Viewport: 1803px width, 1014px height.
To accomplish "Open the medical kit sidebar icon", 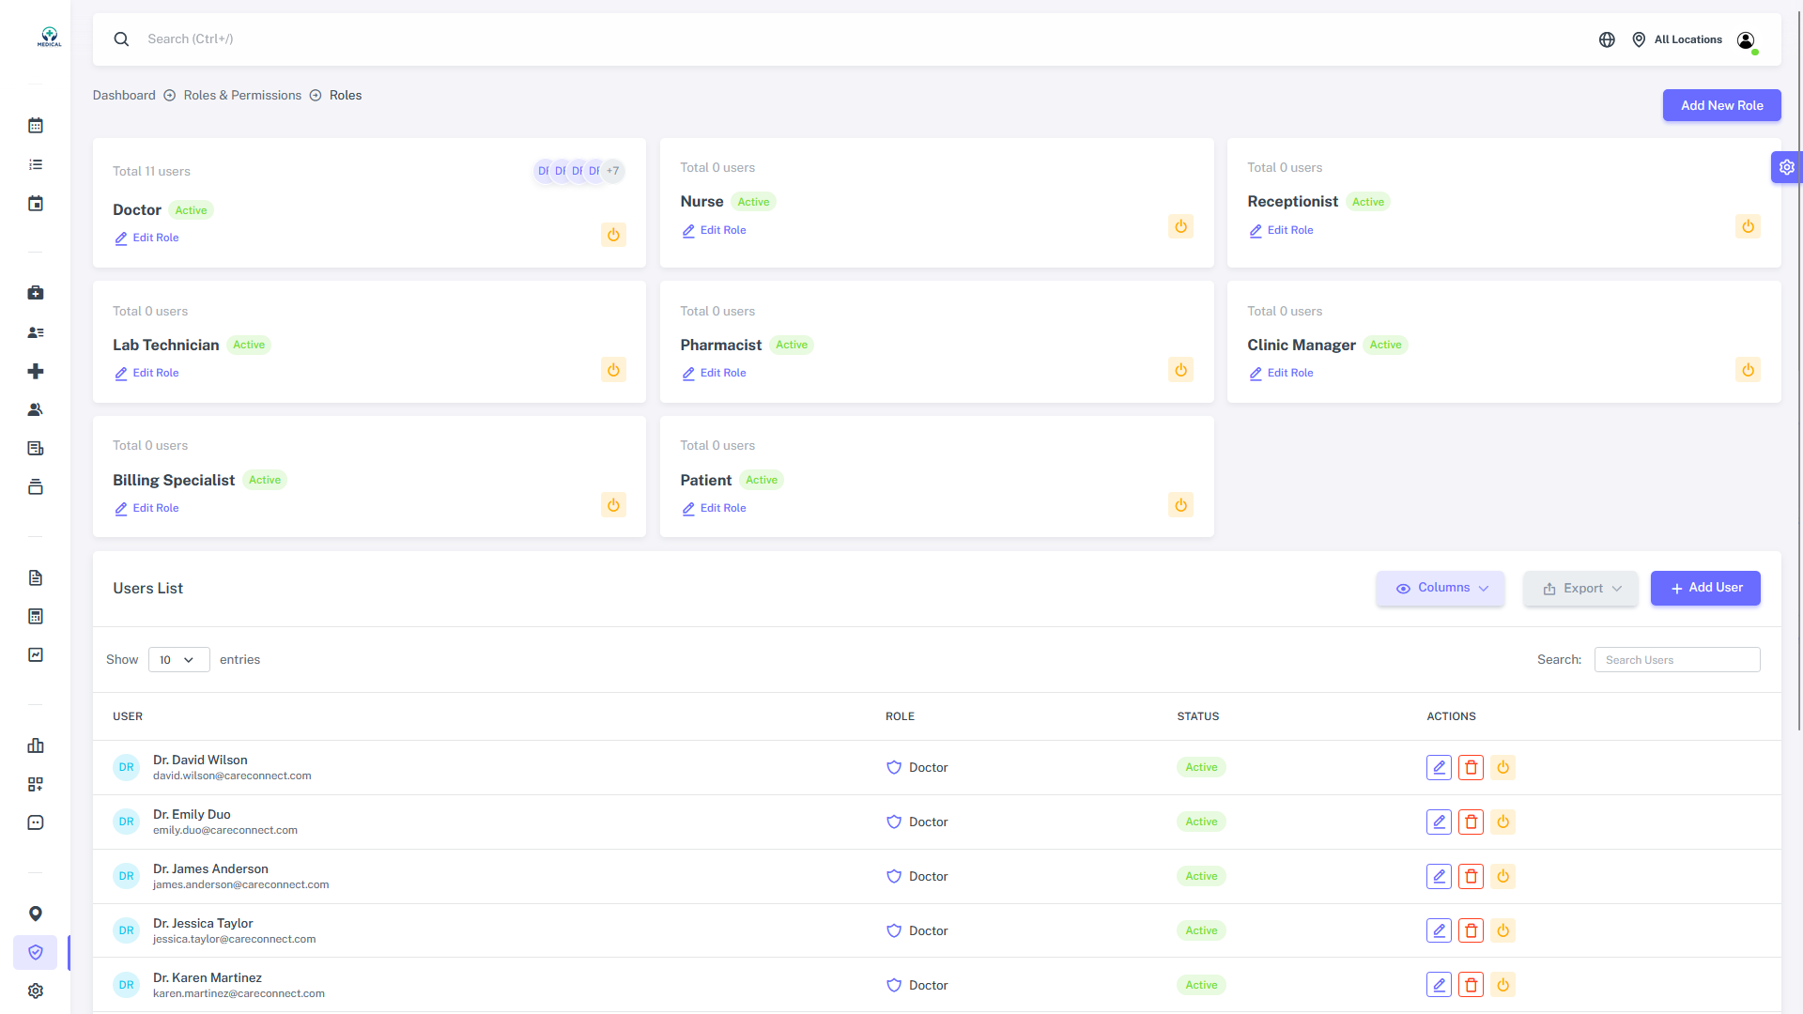I will [36, 293].
